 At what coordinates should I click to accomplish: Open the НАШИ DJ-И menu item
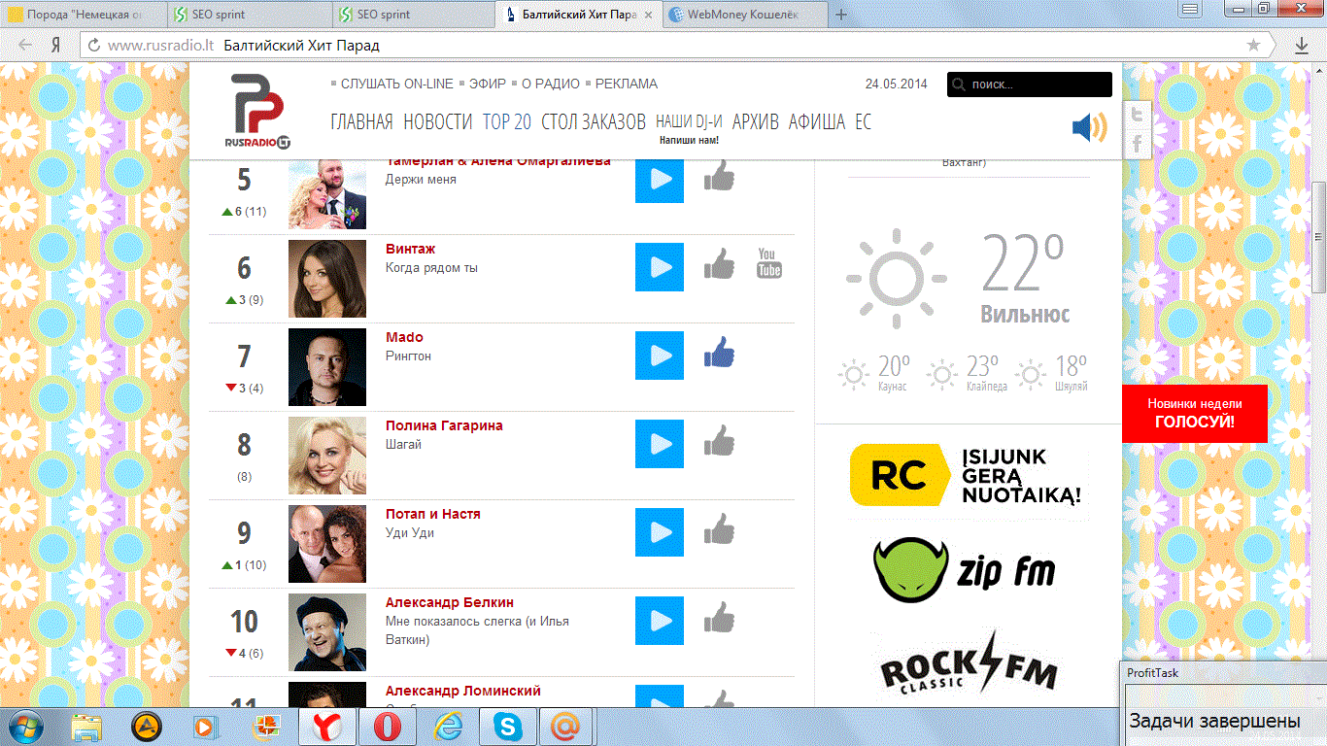click(x=689, y=121)
